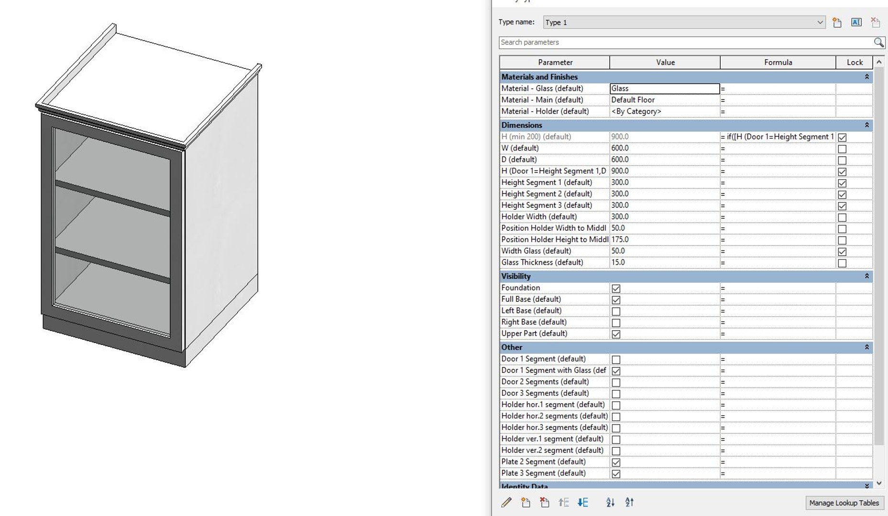
Task: Click the Holder Width value 300.0
Action: pyautogui.click(x=665, y=216)
